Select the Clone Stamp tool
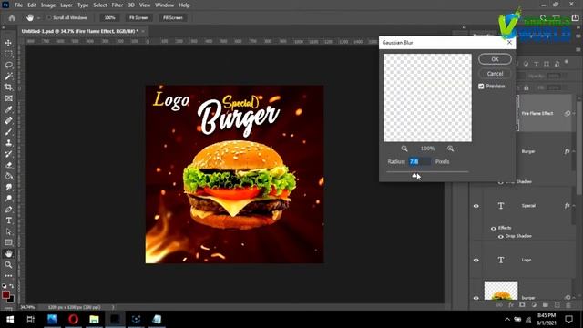 coord(8,143)
